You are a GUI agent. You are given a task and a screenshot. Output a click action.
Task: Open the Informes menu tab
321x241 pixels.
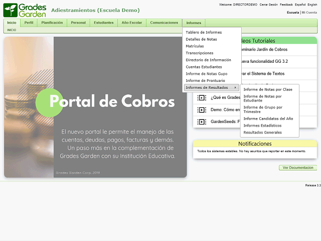pyautogui.click(x=194, y=23)
